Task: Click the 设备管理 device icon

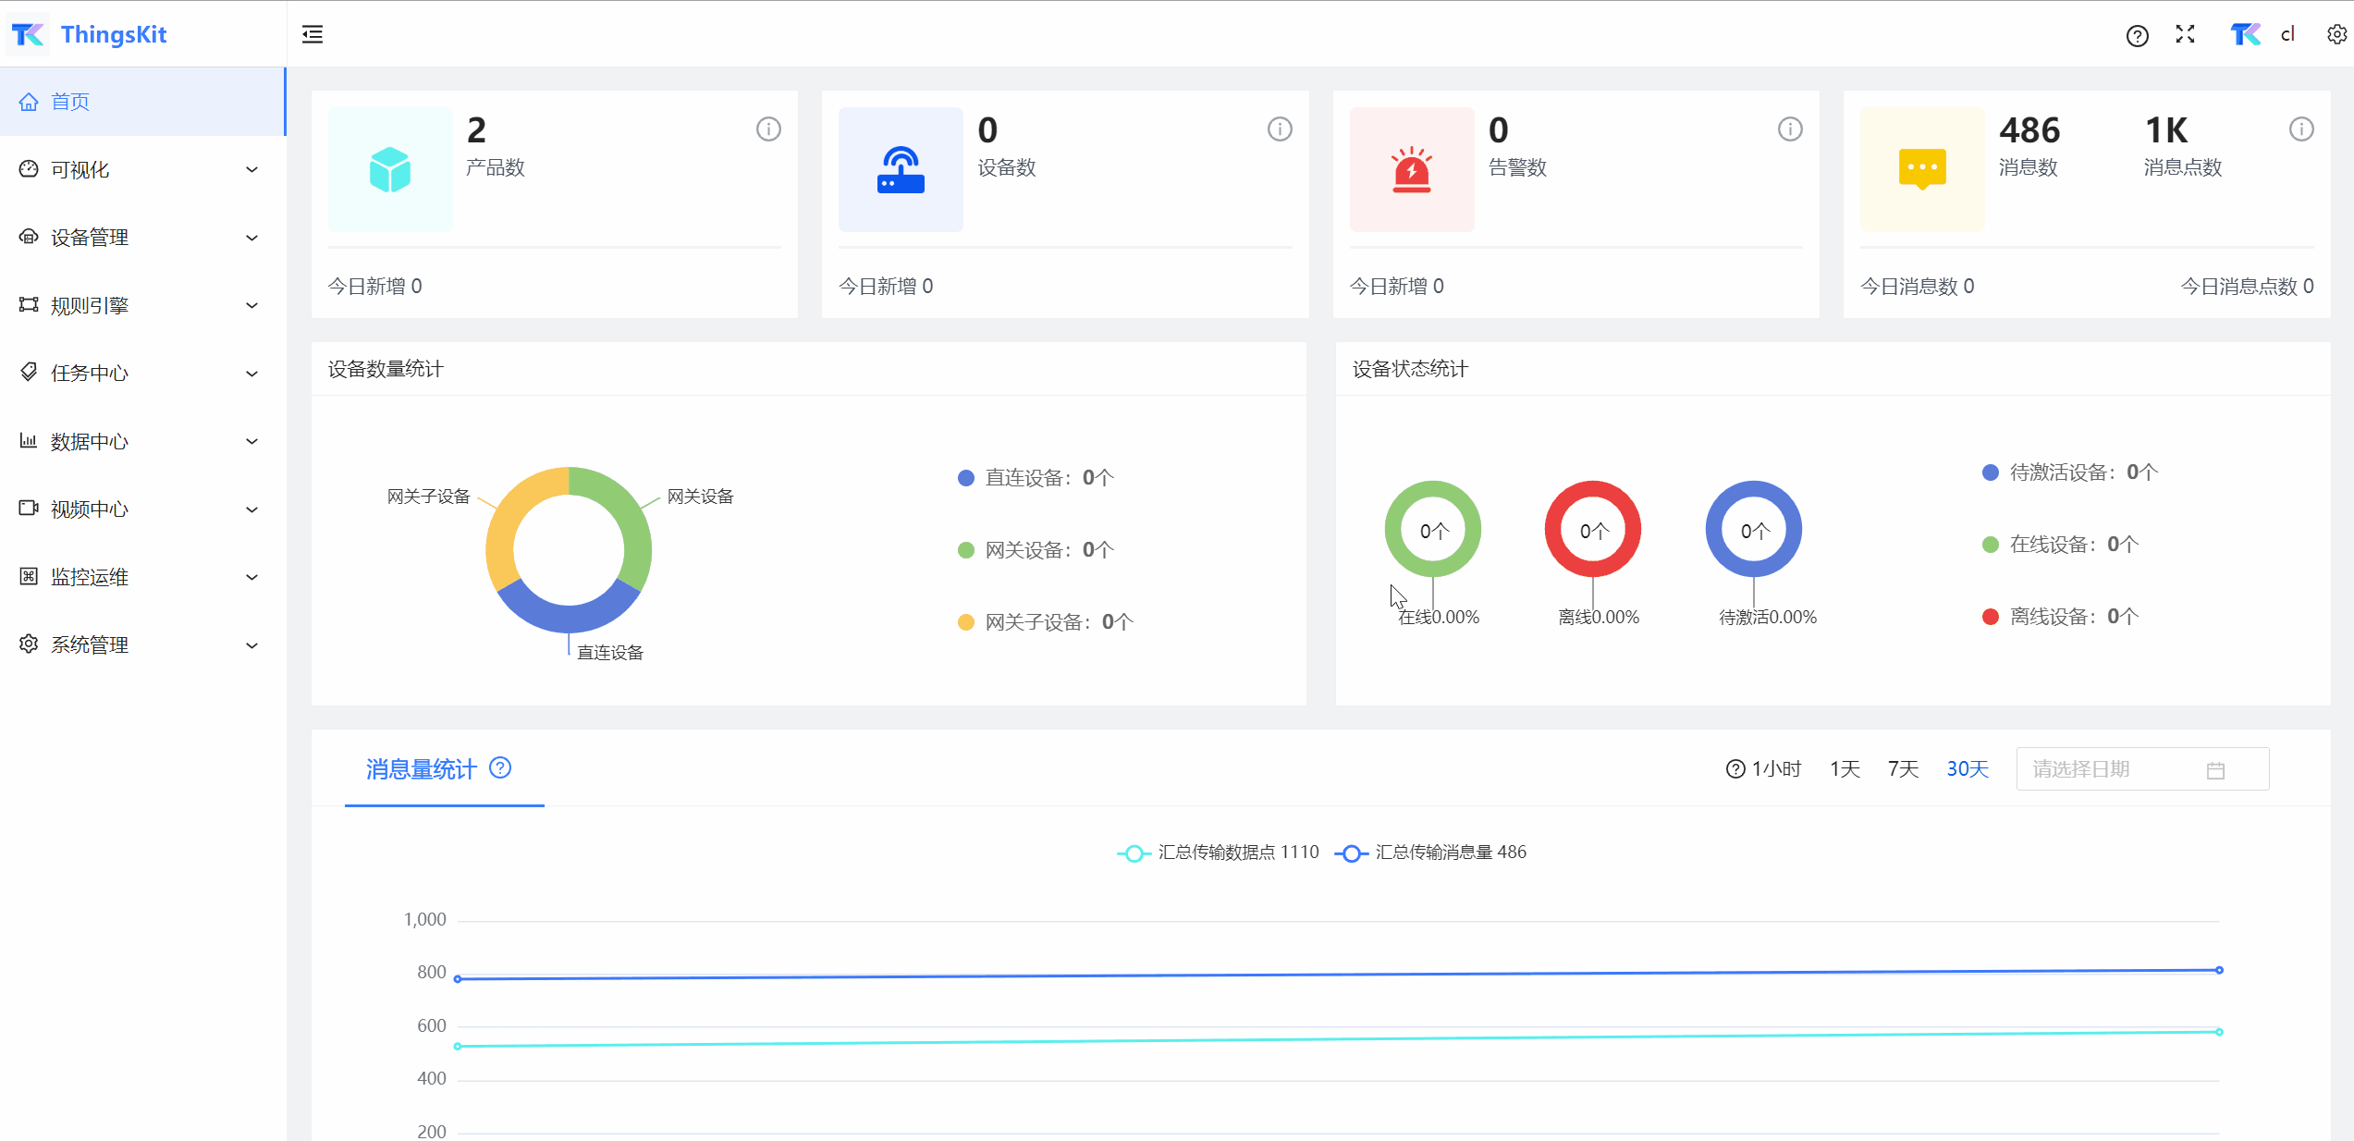Action: coord(29,237)
